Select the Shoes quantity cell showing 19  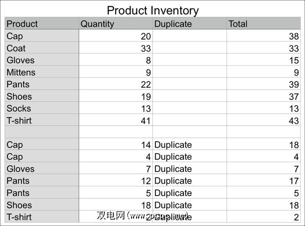[x=116, y=97]
